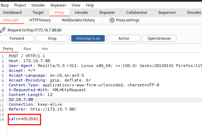Click the X-Requested-With header line
The height and width of the screenshot is (134, 202).
point(47,90)
